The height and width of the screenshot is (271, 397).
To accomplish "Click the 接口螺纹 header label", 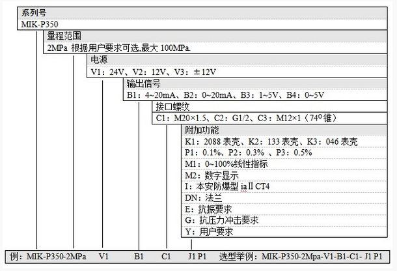I will pyautogui.click(x=172, y=107).
